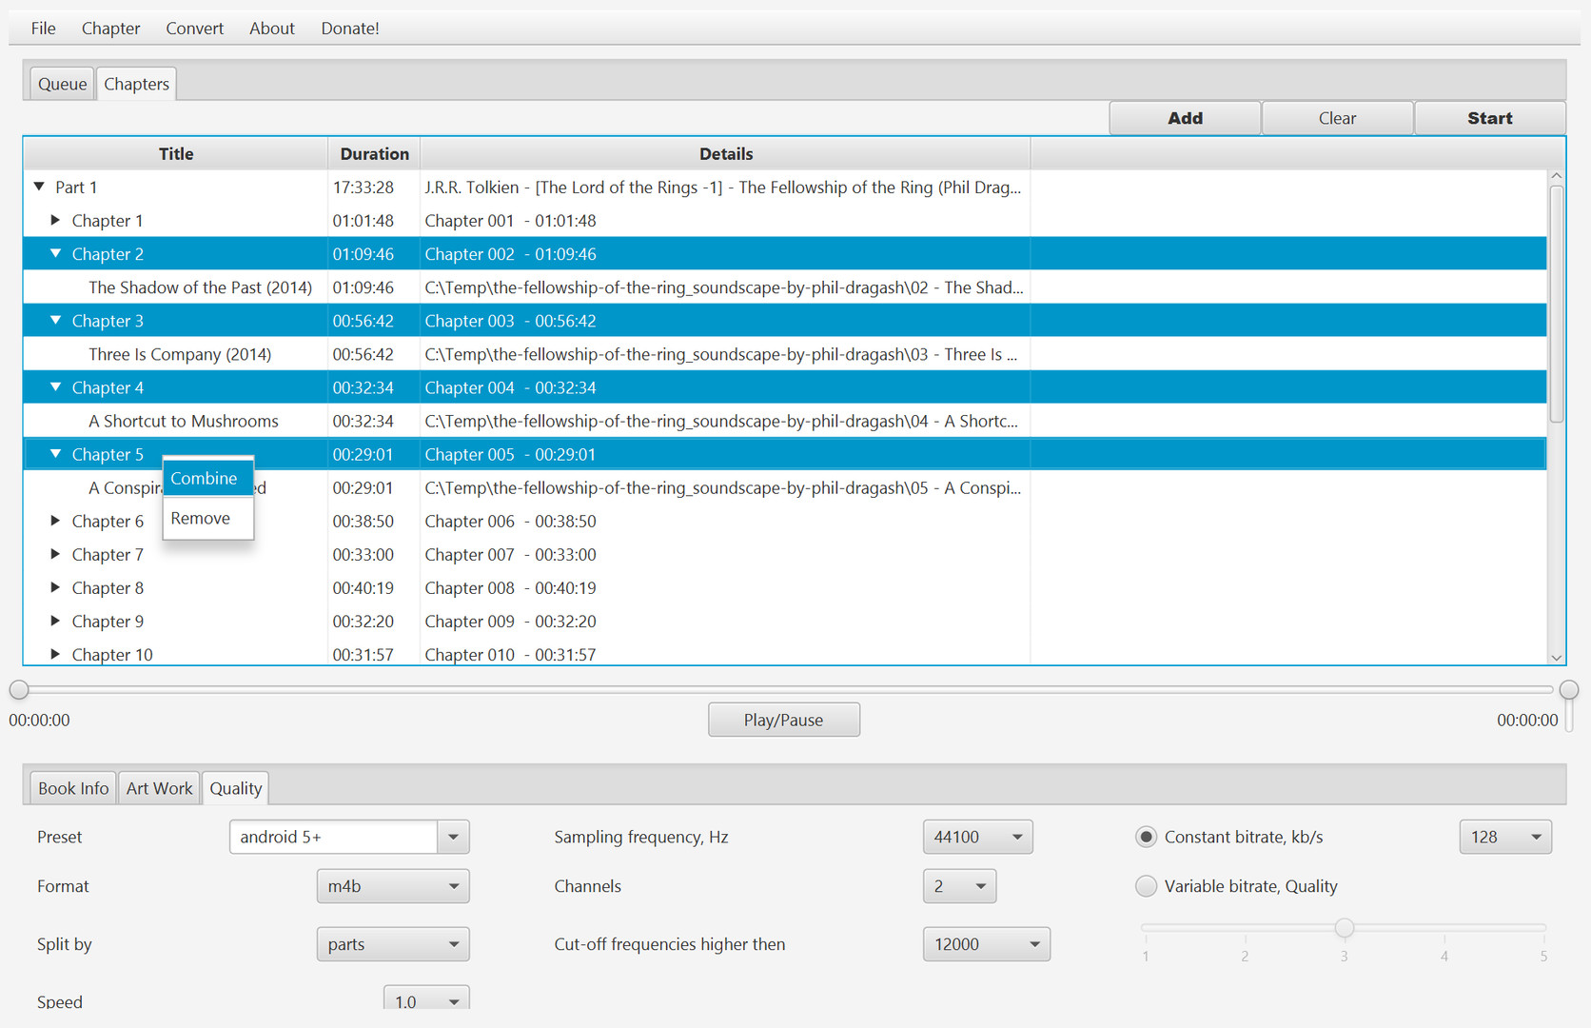The width and height of the screenshot is (1591, 1028).
Task: Collapse the Chapter 4 node
Action: [x=55, y=386]
